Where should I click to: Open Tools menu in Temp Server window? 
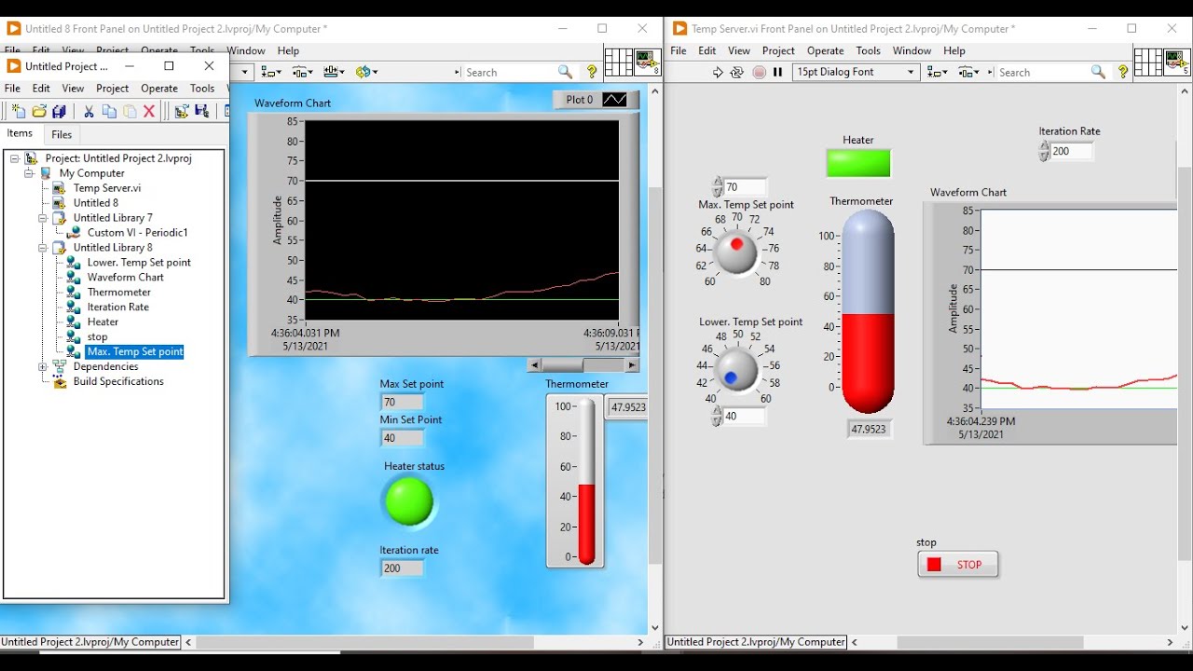[868, 50]
